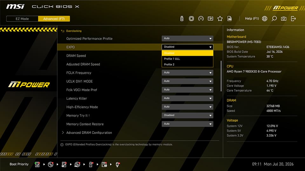Click the date and time display

(x=273, y=164)
